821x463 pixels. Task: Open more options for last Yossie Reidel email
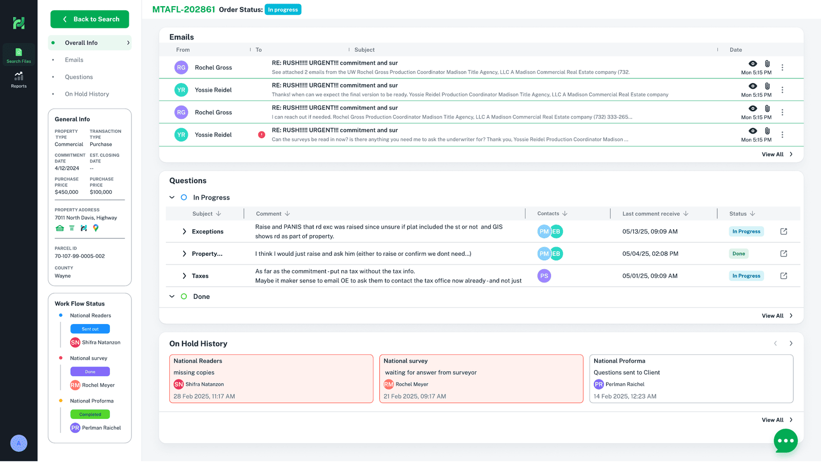click(782, 135)
